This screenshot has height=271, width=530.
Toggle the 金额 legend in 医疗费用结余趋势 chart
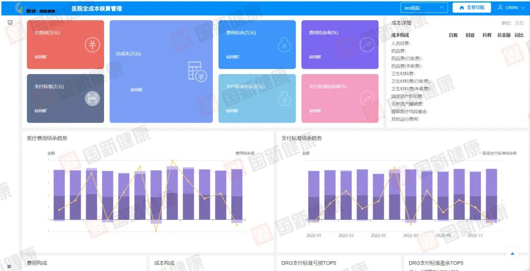pos(51,153)
